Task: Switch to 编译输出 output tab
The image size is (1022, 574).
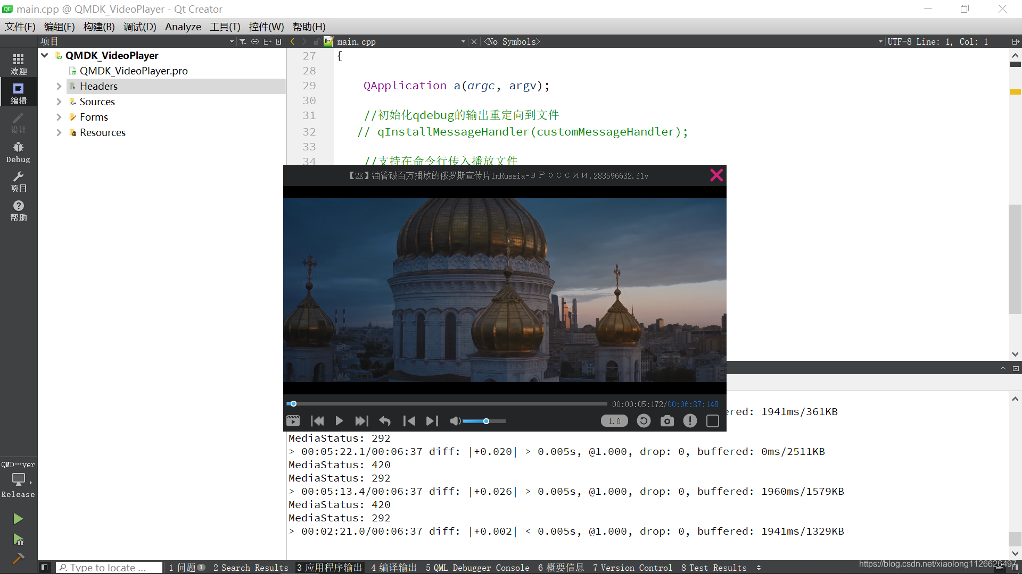Action: point(393,568)
